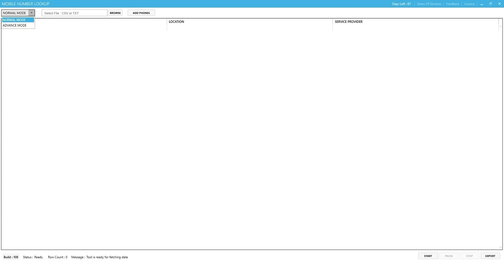
Task: Collapse the mode dropdown using its arrow
Action: point(31,13)
